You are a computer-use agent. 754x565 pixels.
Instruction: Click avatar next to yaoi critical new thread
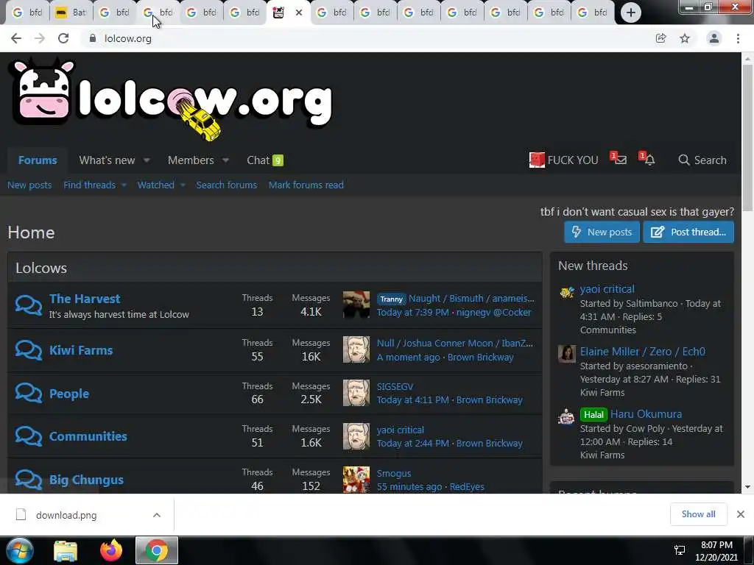(x=567, y=291)
